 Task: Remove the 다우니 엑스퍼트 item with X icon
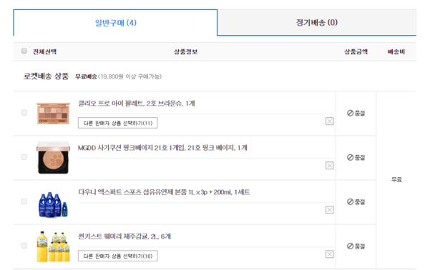[329, 210]
